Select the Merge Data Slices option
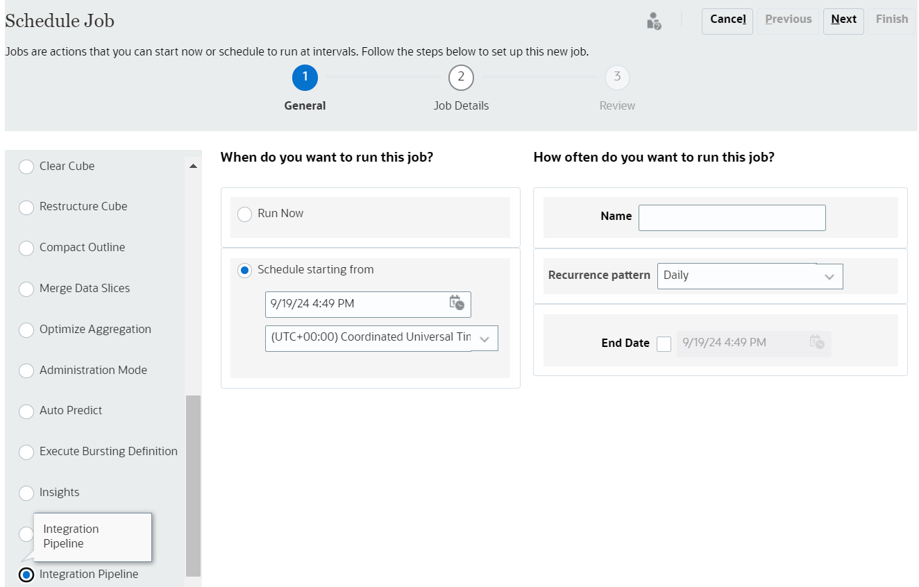The height and width of the screenshot is (587, 919). (x=26, y=289)
